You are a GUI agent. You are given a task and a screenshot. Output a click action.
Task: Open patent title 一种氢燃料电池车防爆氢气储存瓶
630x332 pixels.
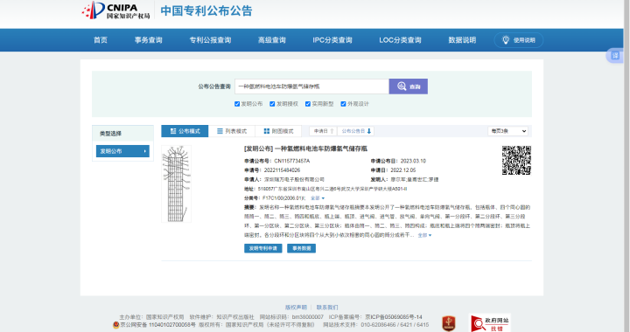coord(320,149)
